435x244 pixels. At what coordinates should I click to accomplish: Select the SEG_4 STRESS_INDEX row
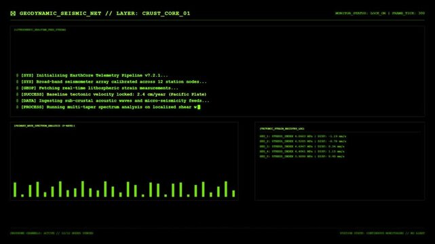click(x=302, y=152)
